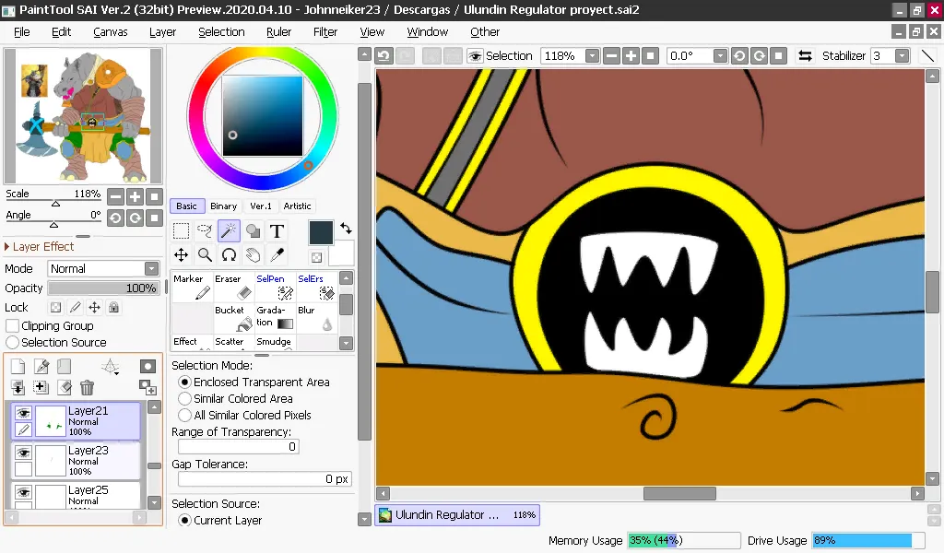Open the Canvas menu
The image size is (944, 553).
coord(111,32)
